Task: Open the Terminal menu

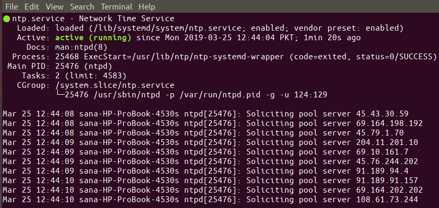Action: point(116,6)
